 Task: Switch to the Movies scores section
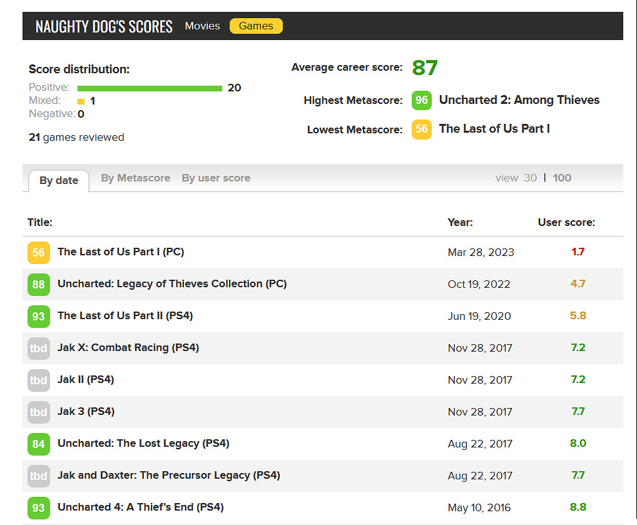(202, 26)
